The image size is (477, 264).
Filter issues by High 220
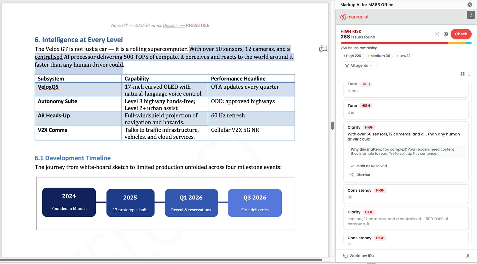click(x=352, y=56)
